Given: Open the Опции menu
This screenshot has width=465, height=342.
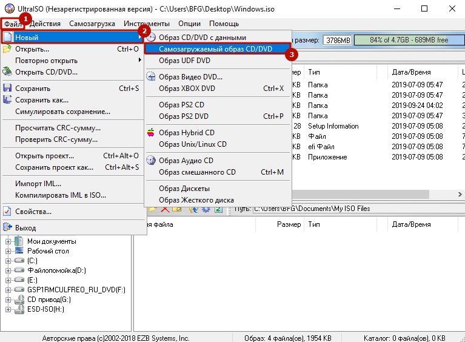Looking at the screenshot, I should click(x=189, y=24).
